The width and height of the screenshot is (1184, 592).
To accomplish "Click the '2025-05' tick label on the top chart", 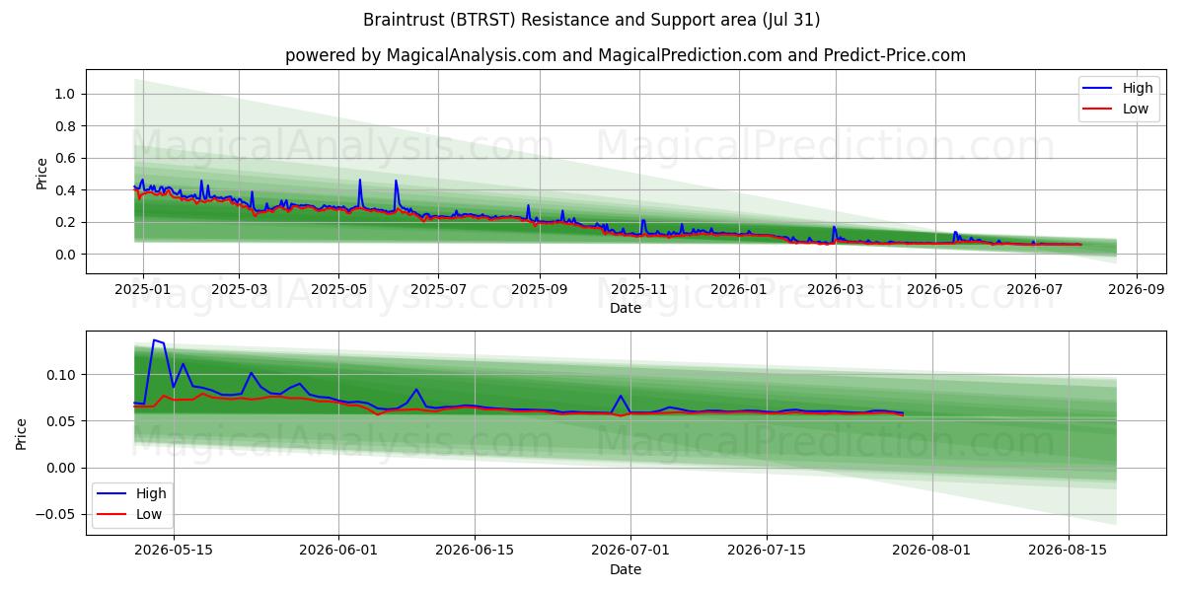I will click(x=338, y=289).
